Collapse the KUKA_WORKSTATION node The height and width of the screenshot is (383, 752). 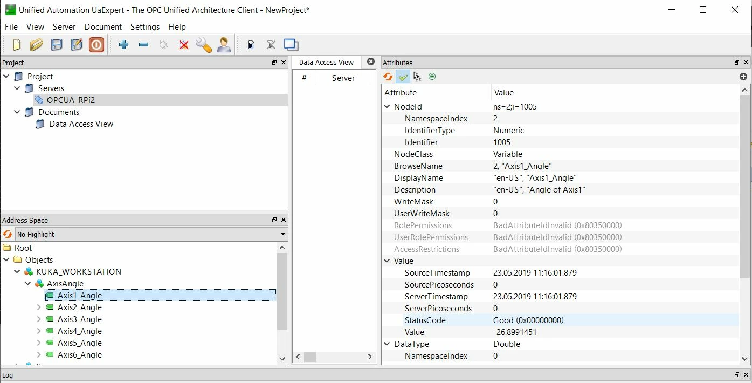pos(17,272)
